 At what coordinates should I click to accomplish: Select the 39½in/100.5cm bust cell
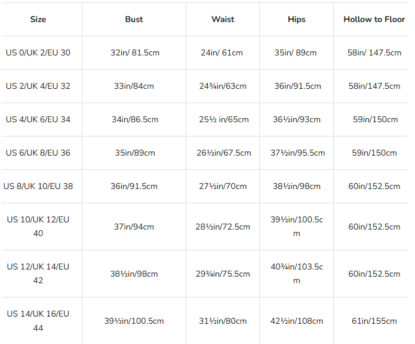[x=134, y=321]
